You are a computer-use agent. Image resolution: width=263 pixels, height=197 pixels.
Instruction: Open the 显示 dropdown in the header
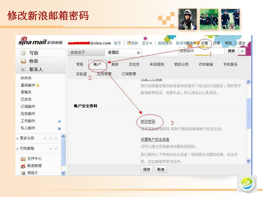point(147,43)
